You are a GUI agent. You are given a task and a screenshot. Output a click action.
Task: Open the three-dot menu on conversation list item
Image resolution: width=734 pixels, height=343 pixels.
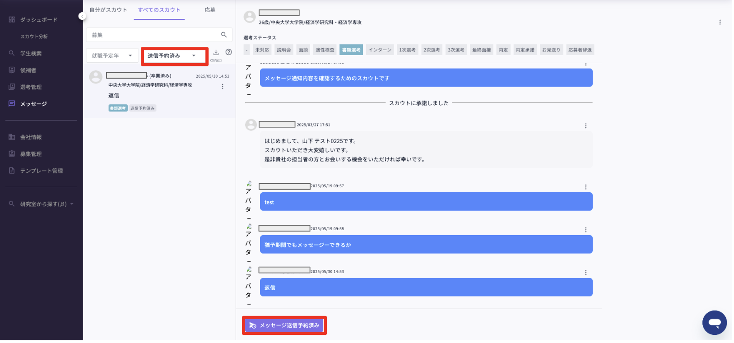[x=223, y=87]
